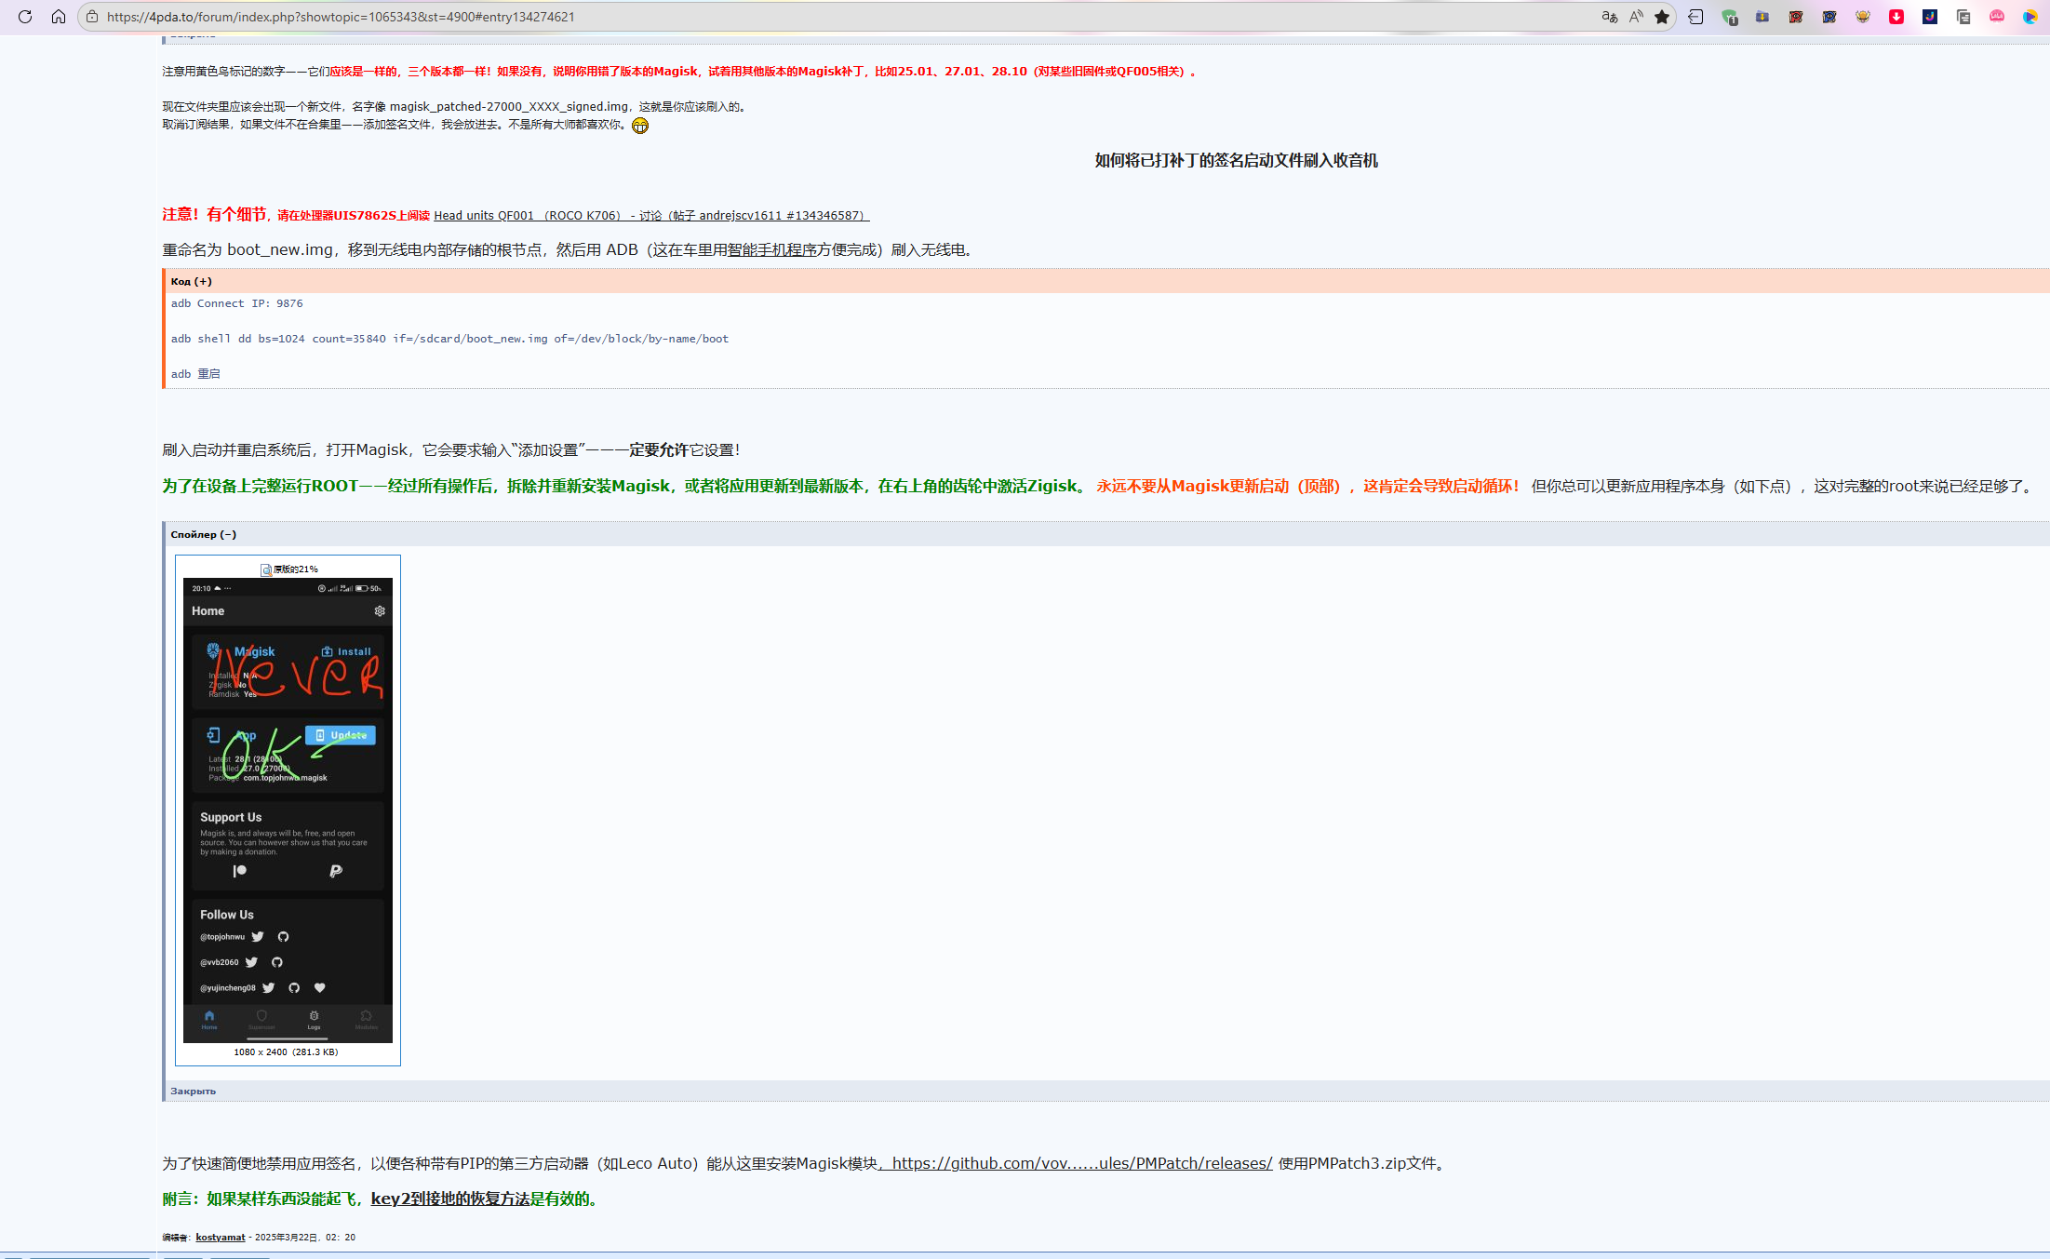2050x1259 pixels.
Task: Click the heading 如何将已打补丁的签名启动文件刷入收音机
Action: click(1236, 161)
